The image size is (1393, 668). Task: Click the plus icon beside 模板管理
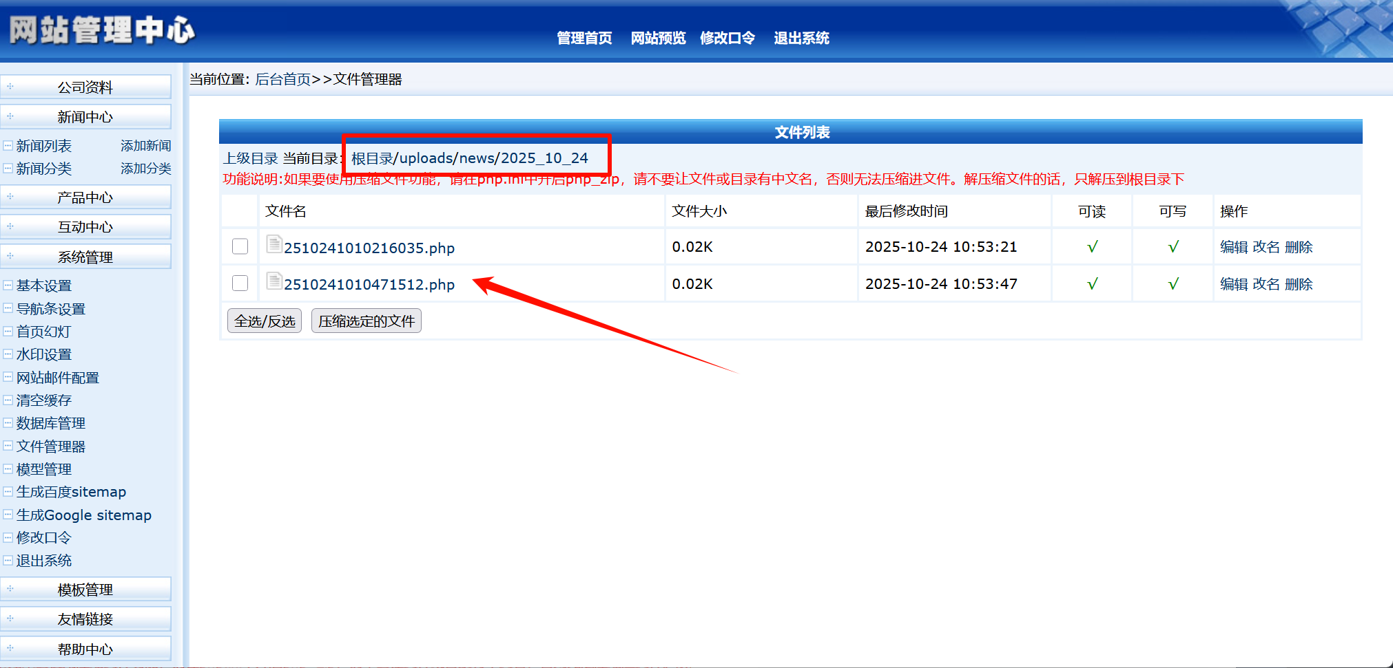tap(10, 589)
